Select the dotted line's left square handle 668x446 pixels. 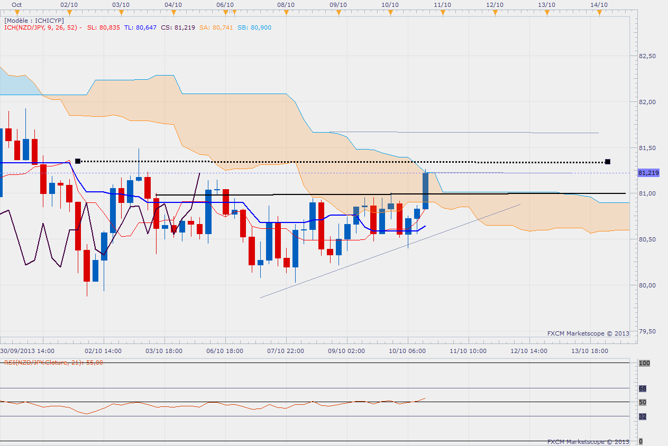[x=78, y=161]
